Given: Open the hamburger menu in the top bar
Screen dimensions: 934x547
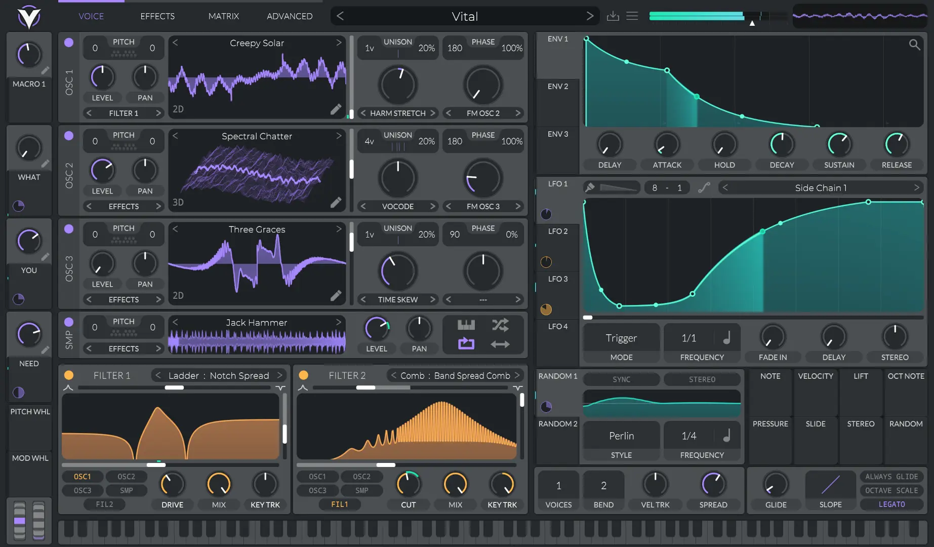Looking at the screenshot, I should (x=632, y=16).
